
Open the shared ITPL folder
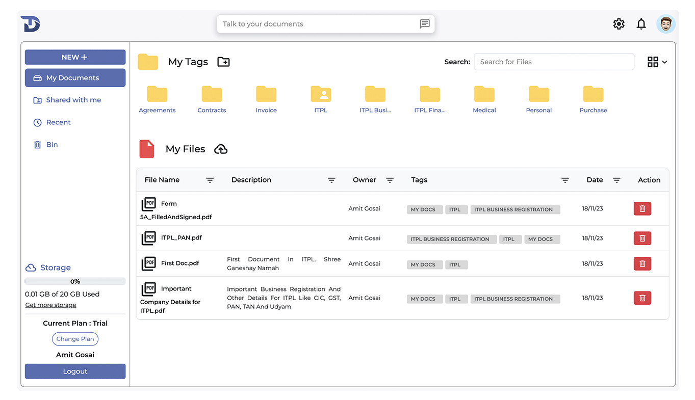point(321,99)
